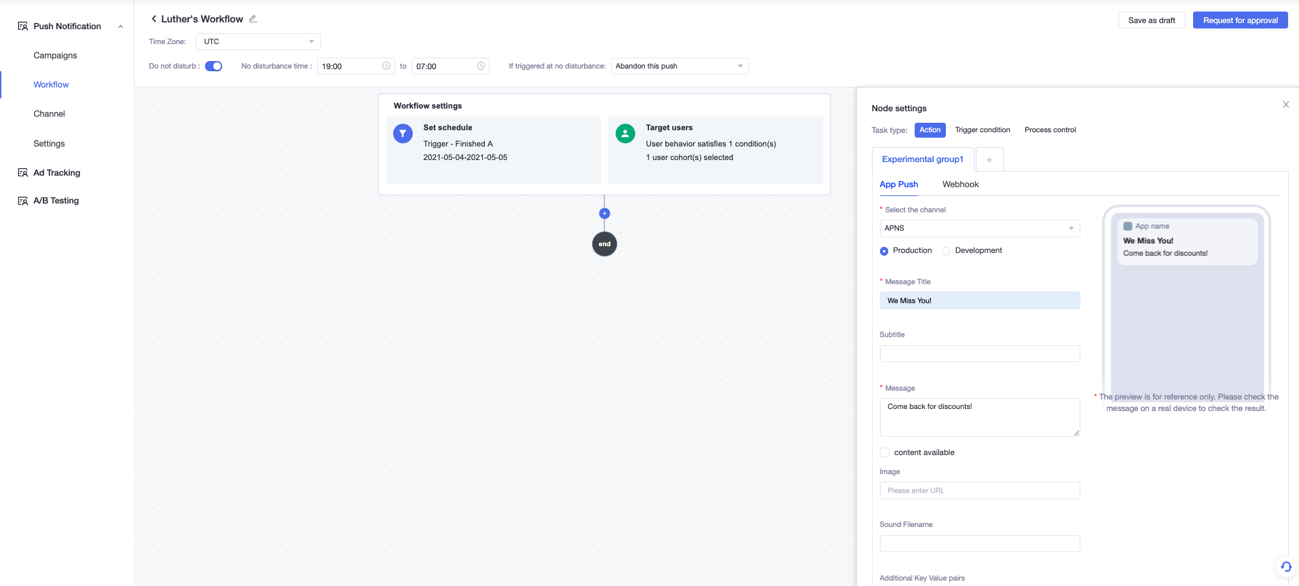Select the Process control task type
1299x586 pixels.
click(x=1050, y=130)
